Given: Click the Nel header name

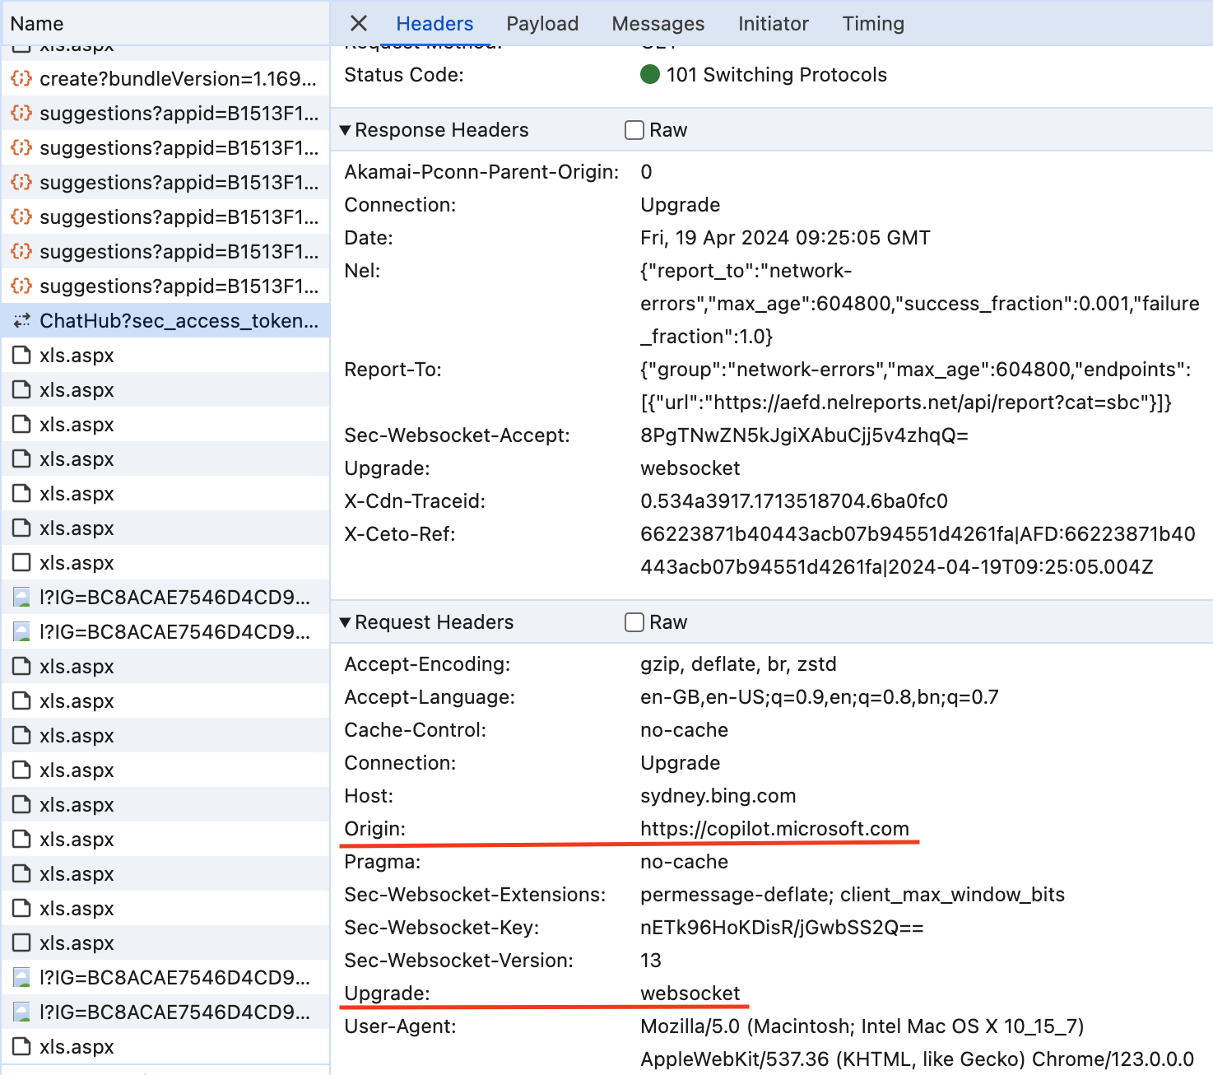Looking at the screenshot, I should tap(362, 271).
